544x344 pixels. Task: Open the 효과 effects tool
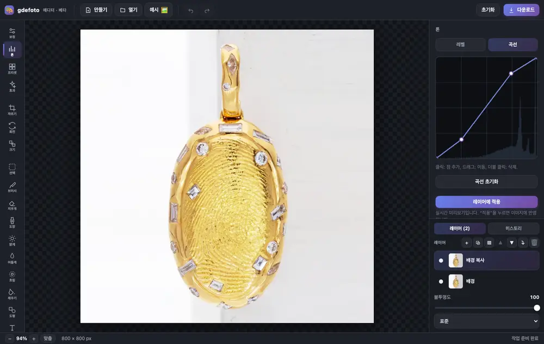12,87
